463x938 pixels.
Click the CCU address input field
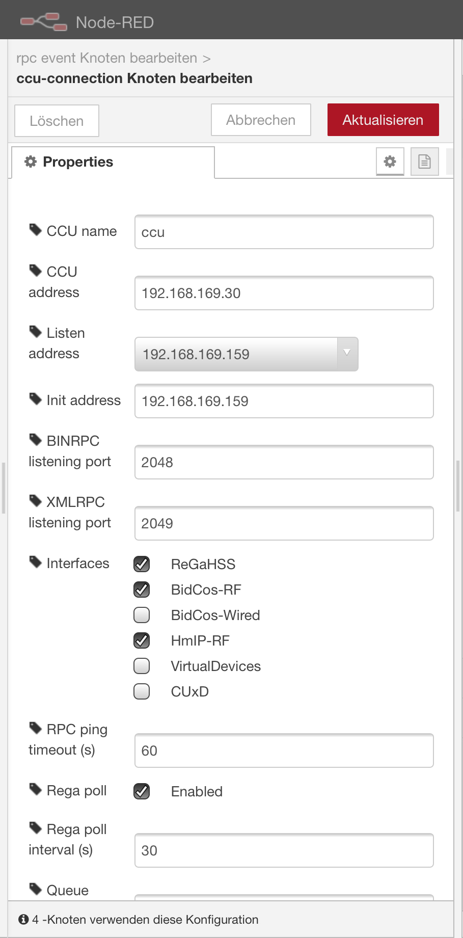point(284,293)
